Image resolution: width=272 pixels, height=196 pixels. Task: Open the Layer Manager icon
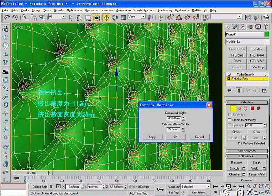click(x=266, y=17)
